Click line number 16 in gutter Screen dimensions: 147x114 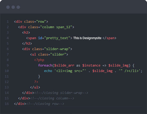(7, 104)
